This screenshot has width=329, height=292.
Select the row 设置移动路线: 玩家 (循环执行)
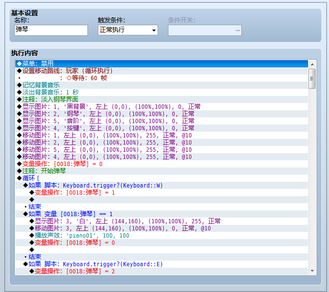tap(161, 71)
